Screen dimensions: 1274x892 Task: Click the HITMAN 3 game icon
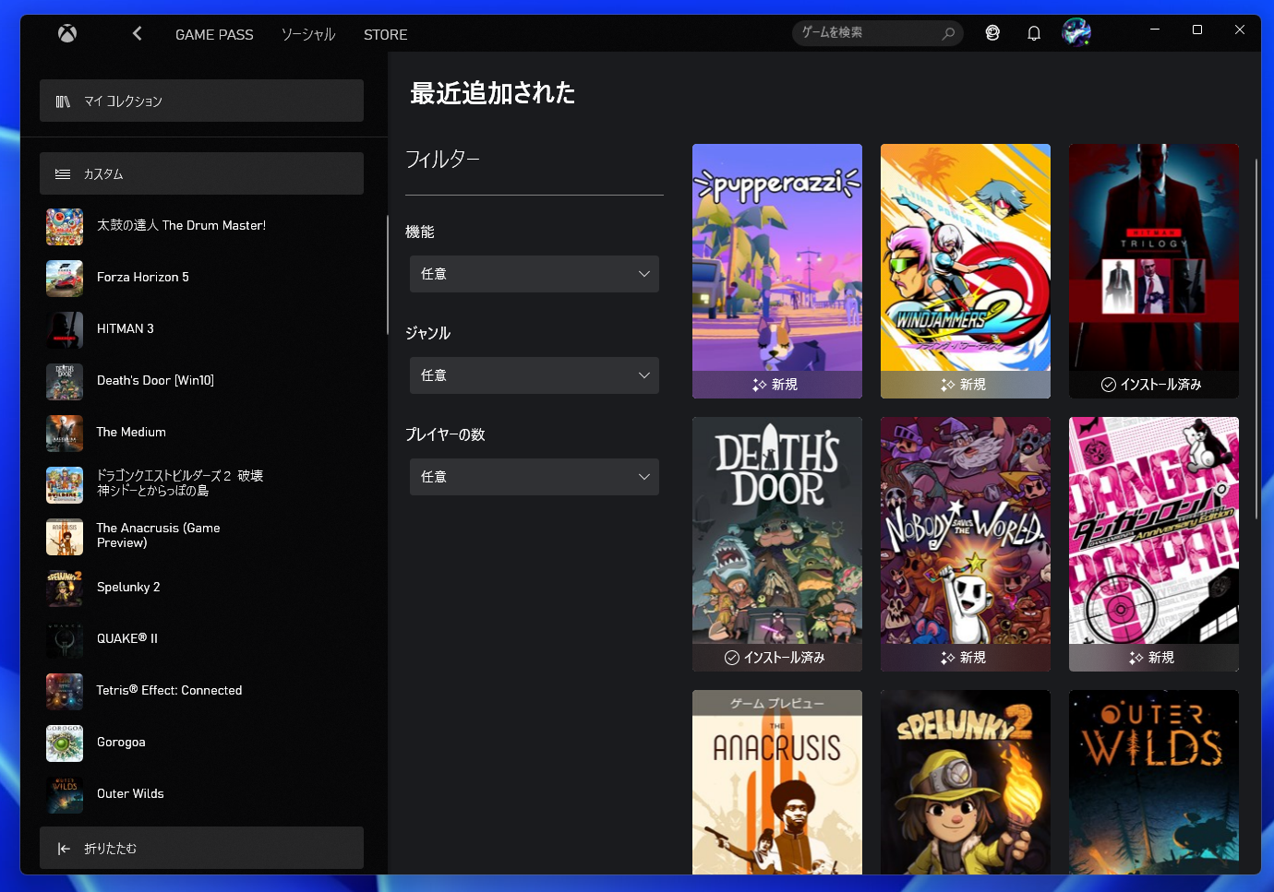(65, 330)
